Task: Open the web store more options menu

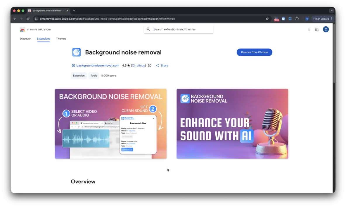Action: tap(309, 29)
